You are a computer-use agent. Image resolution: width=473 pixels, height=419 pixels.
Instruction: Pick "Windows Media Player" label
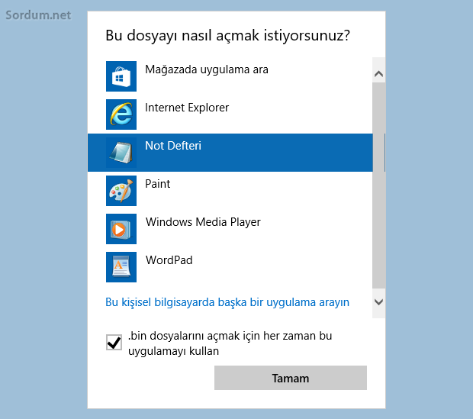pos(203,222)
